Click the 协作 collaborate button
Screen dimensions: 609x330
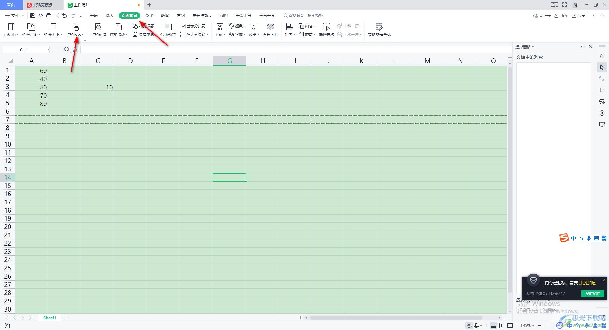point(561,16)
